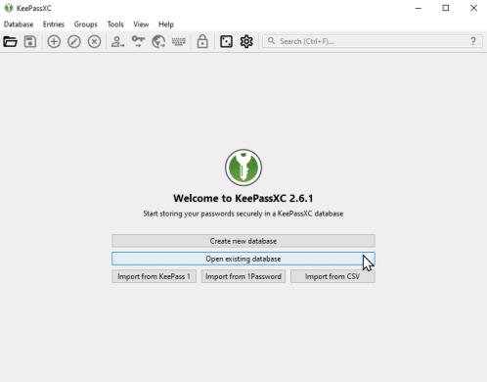The height and width of the screenshot is (382, 487).
Task: Click the magnifier icon in search box
Action: pos(271,41)
